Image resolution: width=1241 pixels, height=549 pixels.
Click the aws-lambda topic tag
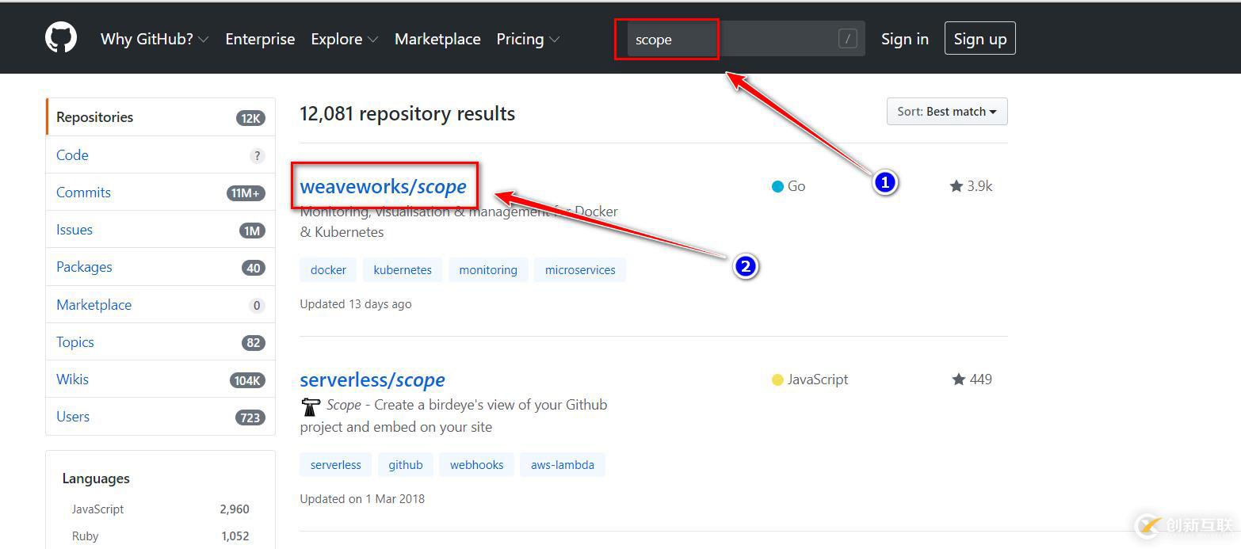[563, 465]
